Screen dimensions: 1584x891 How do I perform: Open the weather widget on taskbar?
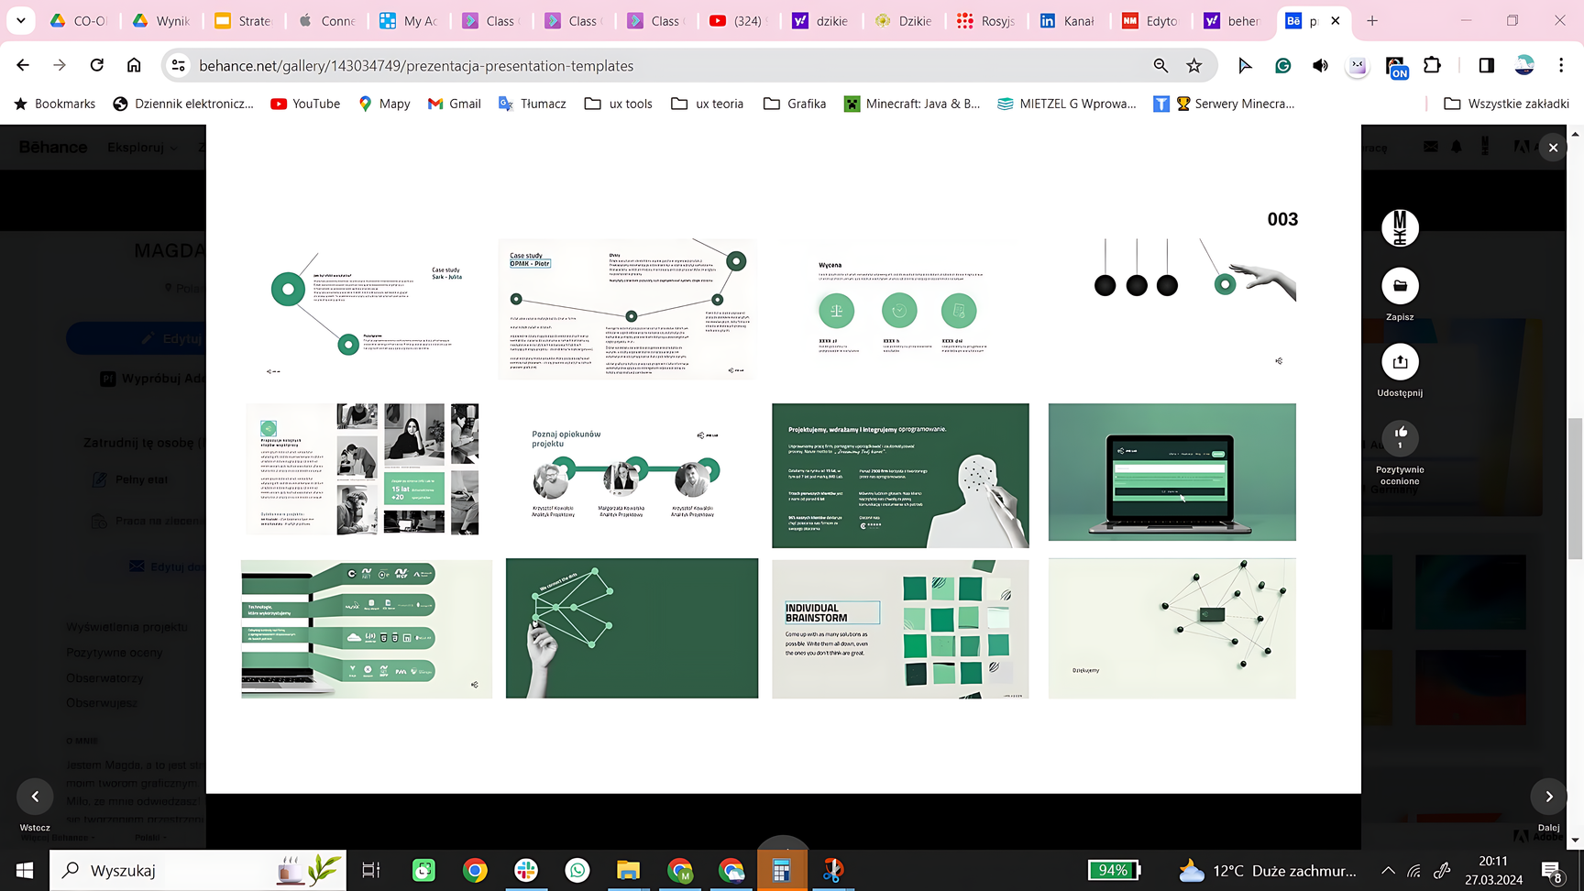[1268, 870]
